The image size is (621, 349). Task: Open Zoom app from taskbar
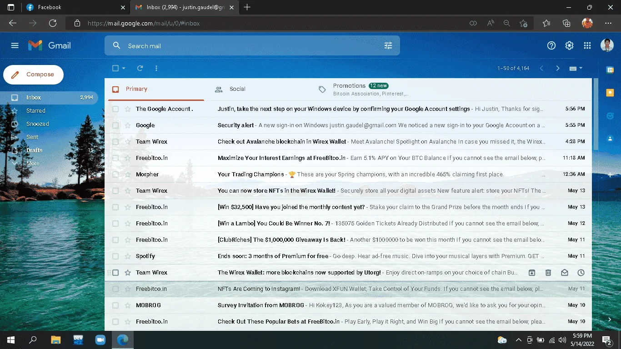click(x=100, y=339)
